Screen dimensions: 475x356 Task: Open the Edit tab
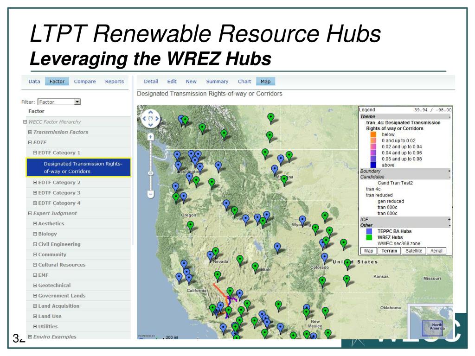click(172, 82)
